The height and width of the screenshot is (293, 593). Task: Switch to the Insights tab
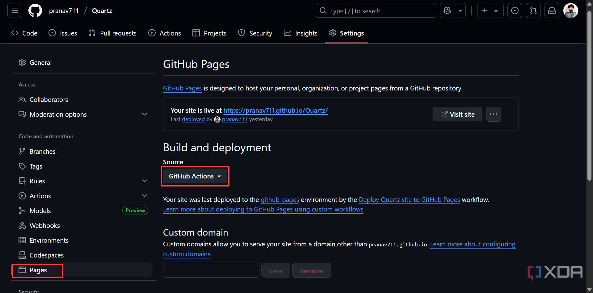(x=300, y=33)
